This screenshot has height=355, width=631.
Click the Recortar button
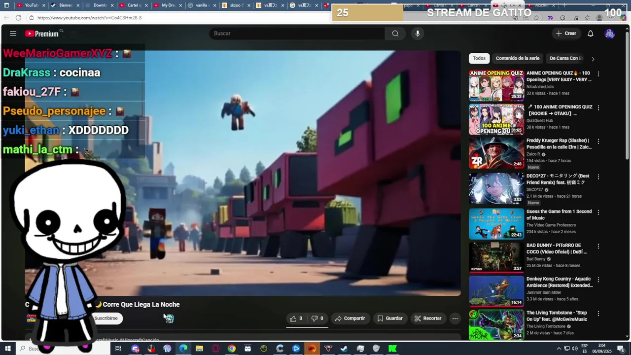(428, 319)
